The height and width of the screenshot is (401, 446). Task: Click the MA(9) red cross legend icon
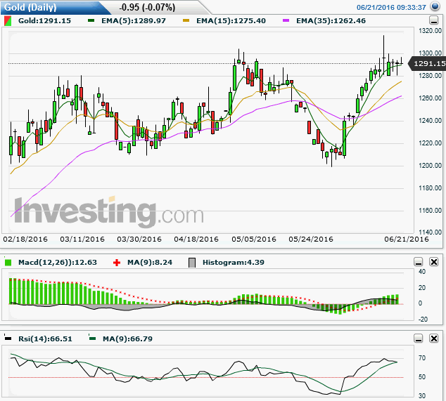coord(117,263)
